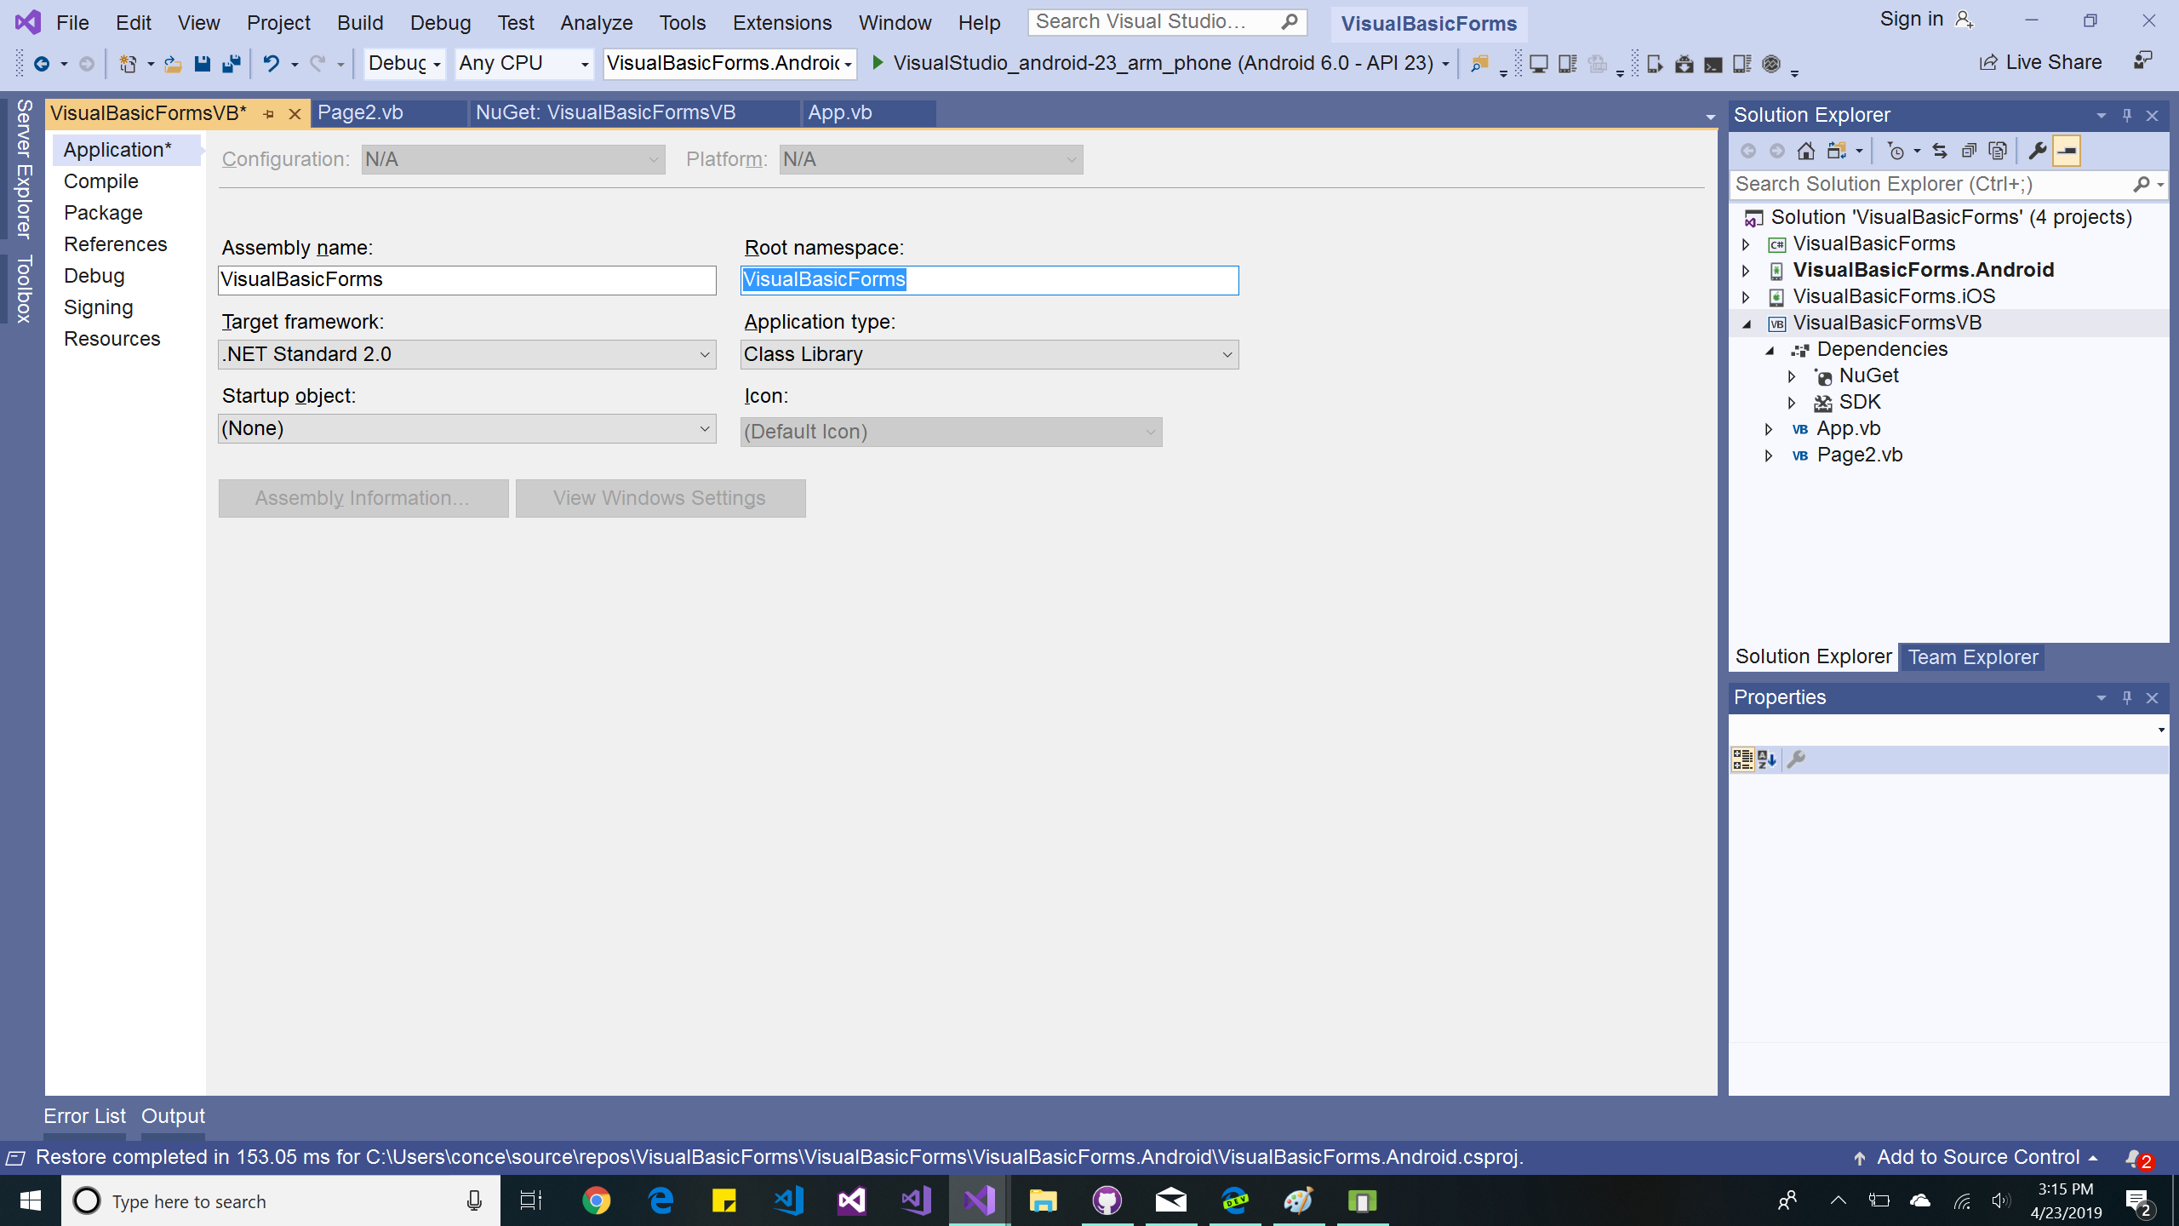Click the Undo toolbar icon
2179x1226 pixels.
271,64
